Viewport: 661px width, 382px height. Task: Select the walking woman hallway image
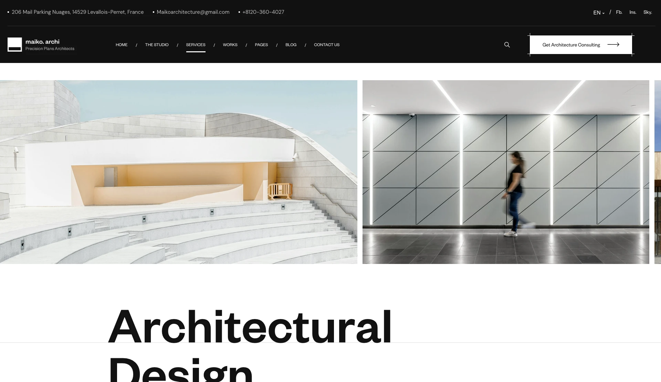tap(506, 172)
